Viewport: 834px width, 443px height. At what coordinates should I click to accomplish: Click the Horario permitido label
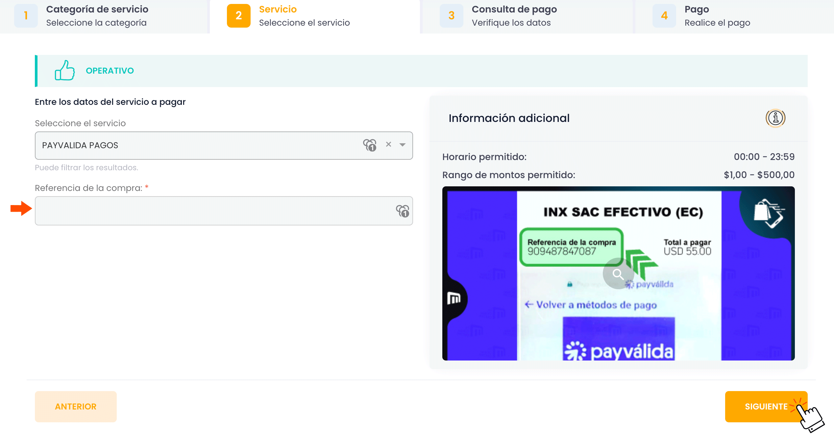[x=484, y=157]
